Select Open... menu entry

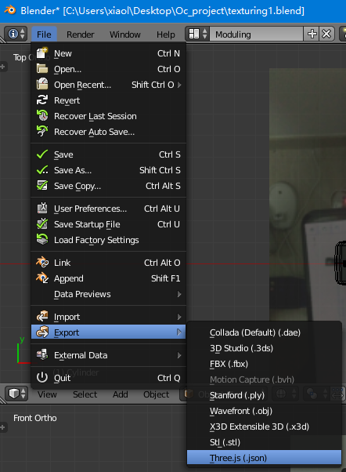pos(109,69)
